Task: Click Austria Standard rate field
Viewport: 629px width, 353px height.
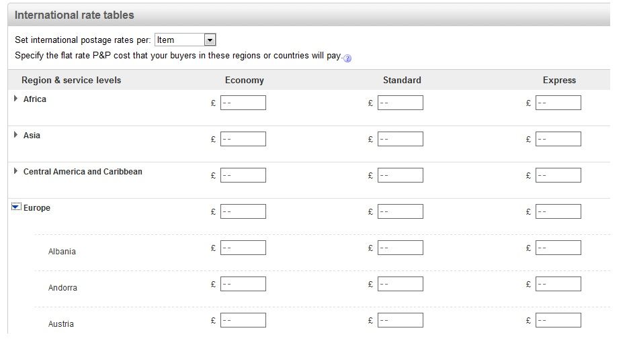Action: (x=400, y=320)
